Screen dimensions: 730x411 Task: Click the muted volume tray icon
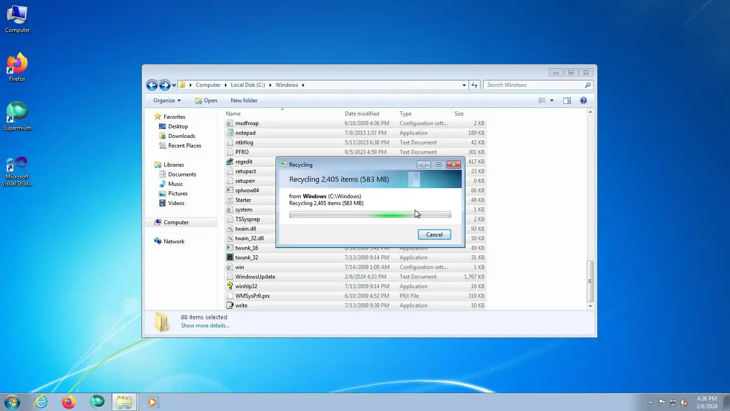click(684, 402)
